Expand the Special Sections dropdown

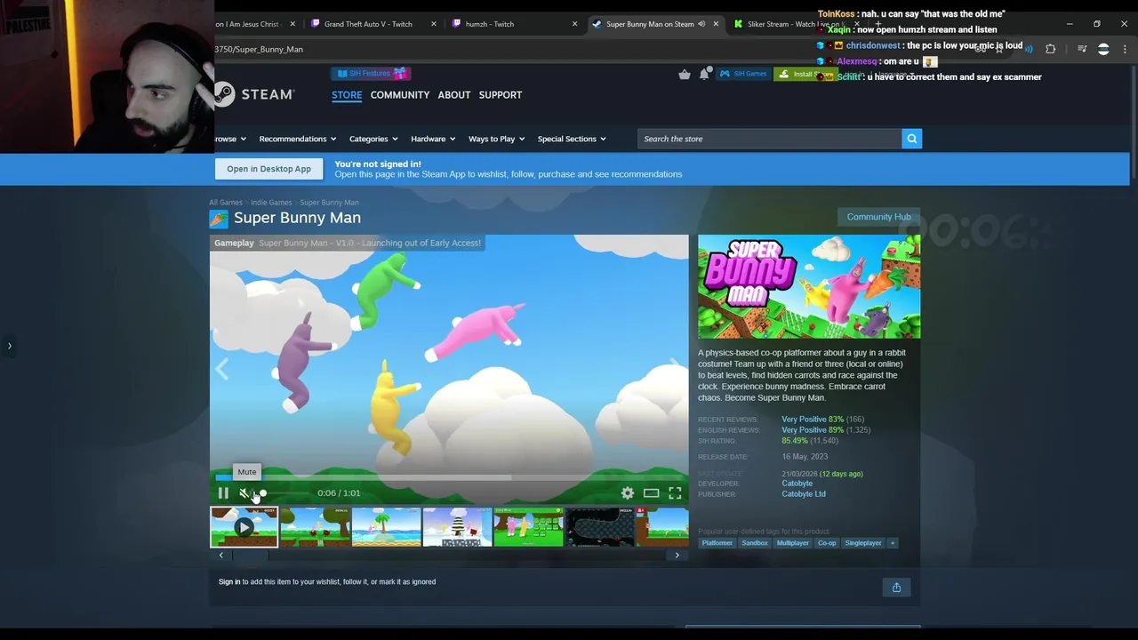(572, 139)
